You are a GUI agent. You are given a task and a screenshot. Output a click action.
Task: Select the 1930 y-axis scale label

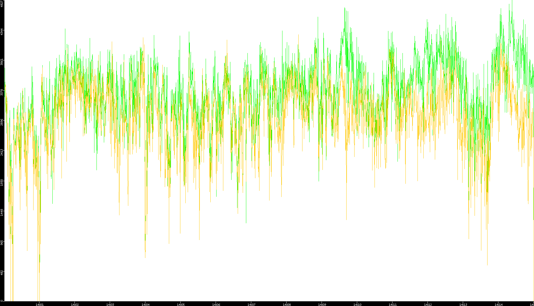(2, 182)
